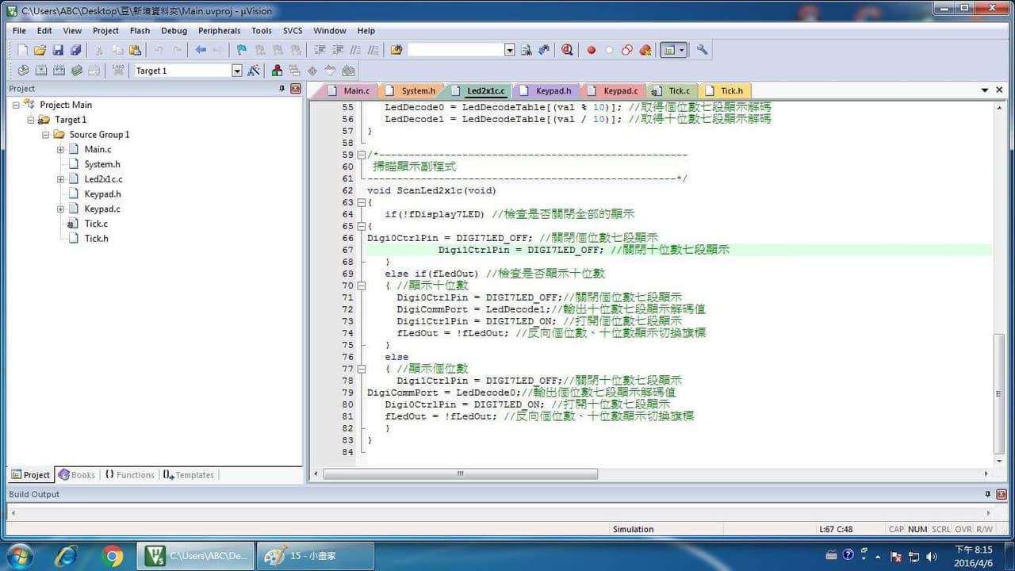Open the Tick.c file in project tree
The image size is (1015, 571).
[96, 224]
